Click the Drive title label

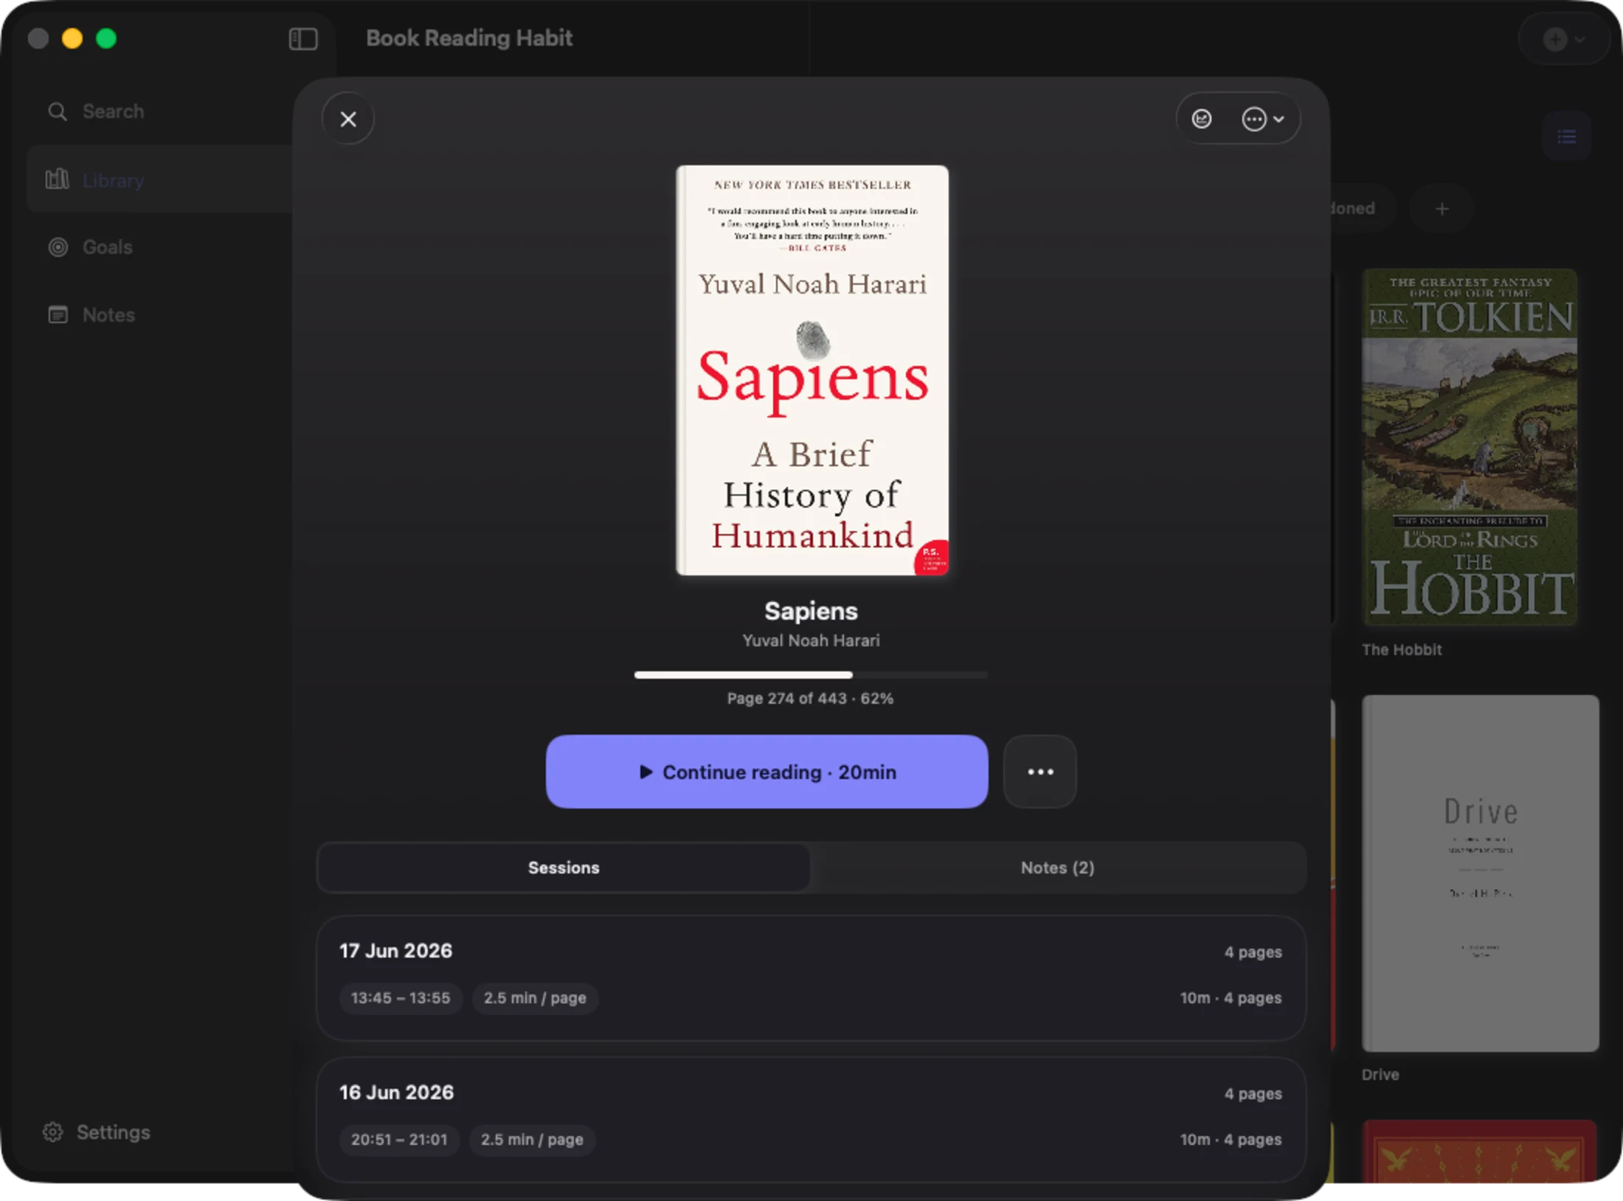click(1380, 1075)
